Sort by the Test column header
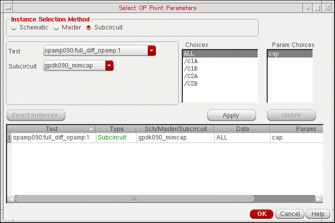335x223 pixels. (51, 129)
